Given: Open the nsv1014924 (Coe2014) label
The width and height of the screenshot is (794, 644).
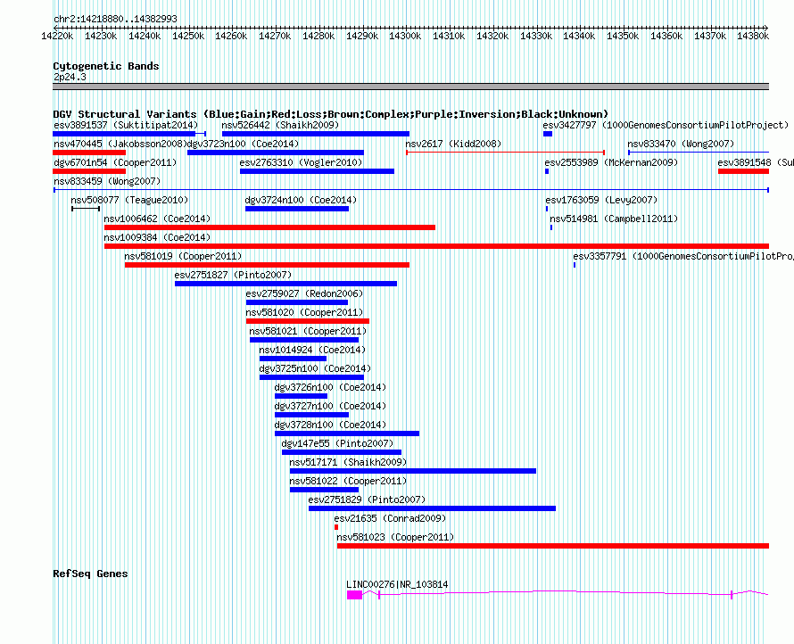Looking at the screenshot, I should pos(312,350).
